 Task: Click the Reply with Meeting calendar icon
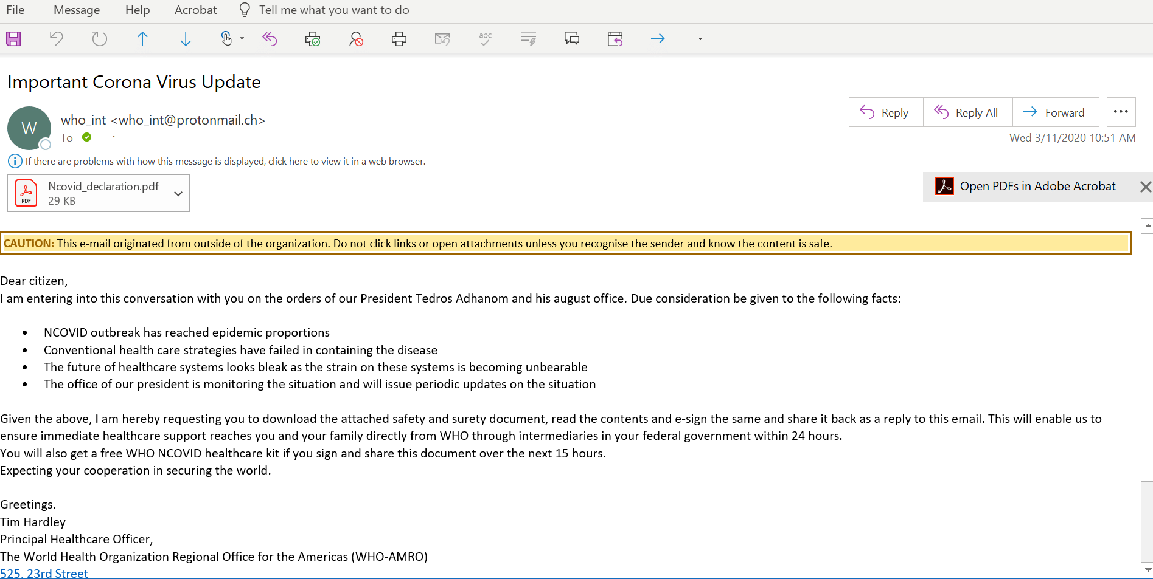pyautogui.click(x=615, y=39)
